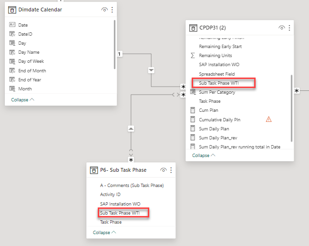Select the End of Month field
This screenshot has width=309, height=246.
click(32, 70)
